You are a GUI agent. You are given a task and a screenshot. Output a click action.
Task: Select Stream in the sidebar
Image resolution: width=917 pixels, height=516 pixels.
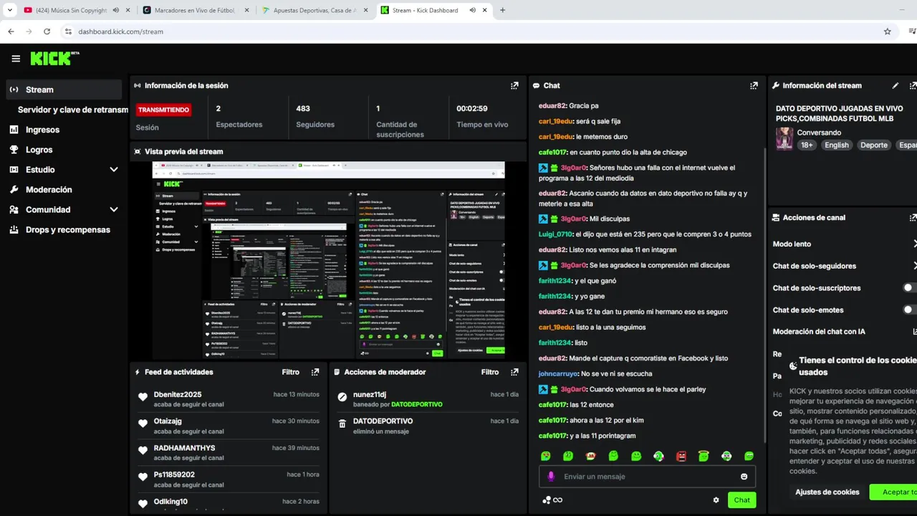[x=64, y=90]
